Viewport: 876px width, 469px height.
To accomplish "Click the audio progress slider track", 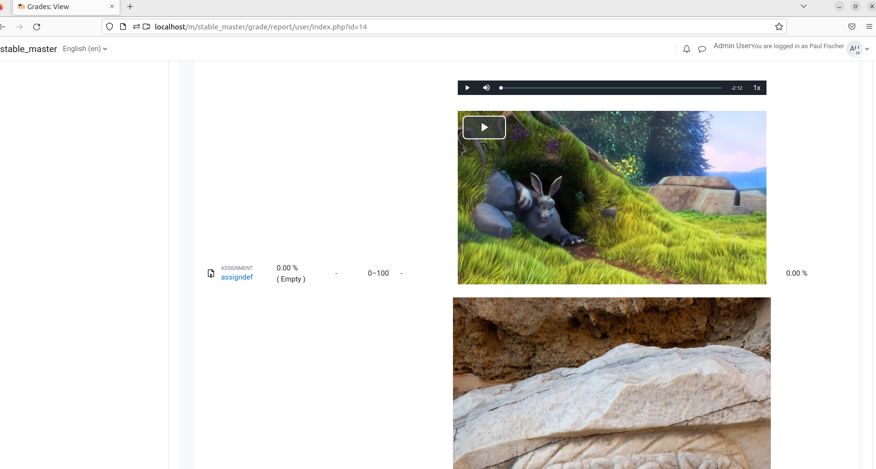I will point(611,88).
